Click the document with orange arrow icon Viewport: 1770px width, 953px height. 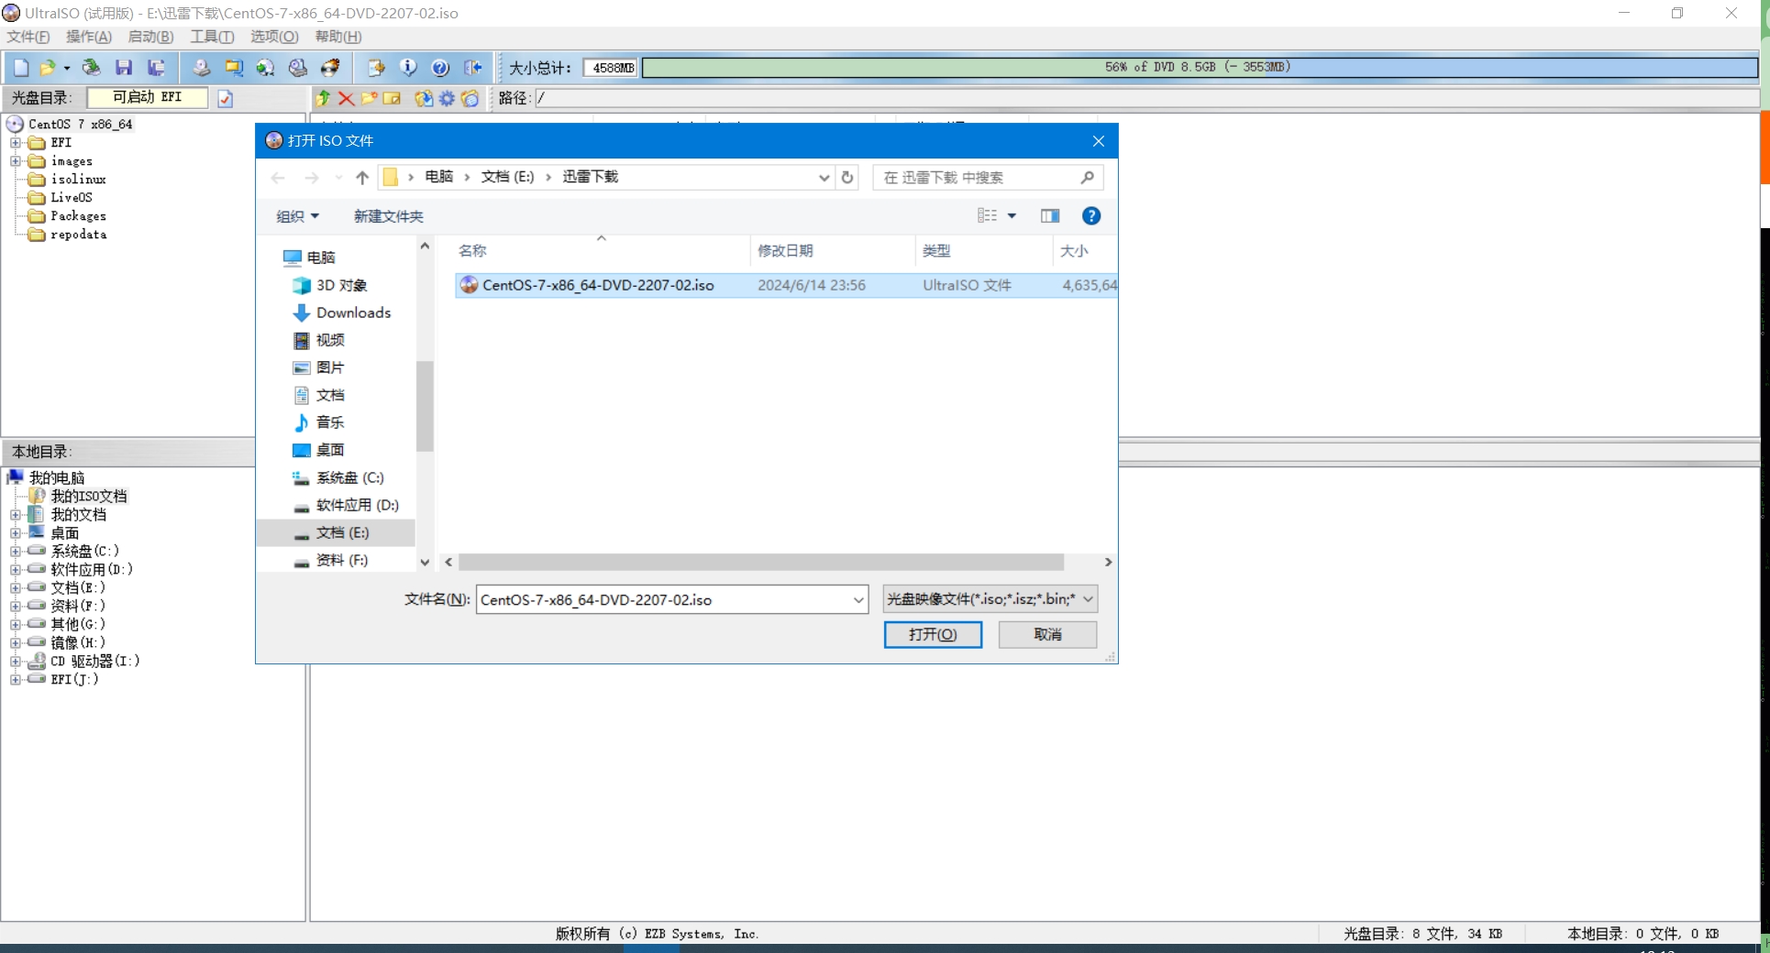click(x=375, y=68)
